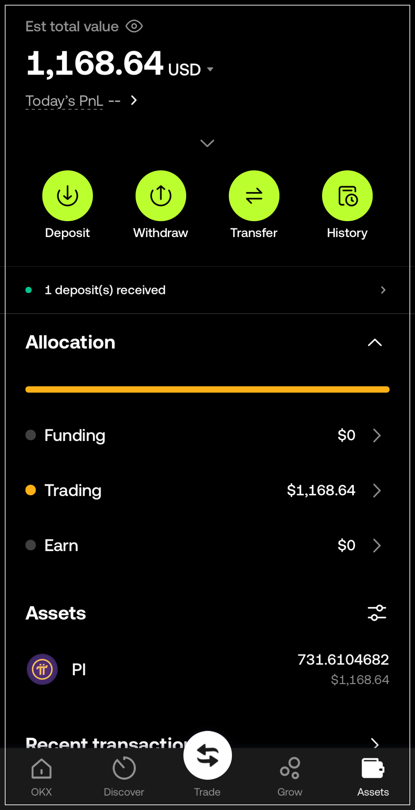Open the Discover tab

click(x=124, y=776)
